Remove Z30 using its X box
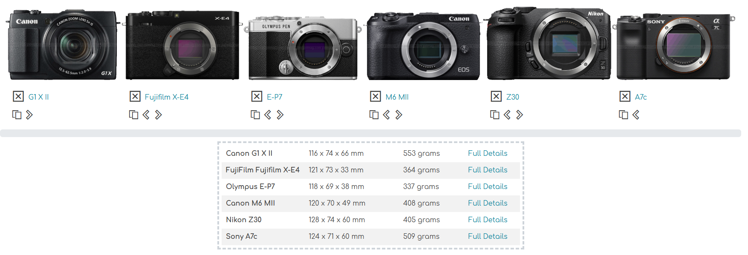The height and width of the screenshot is (255, 748). click(x=496, y=97)
